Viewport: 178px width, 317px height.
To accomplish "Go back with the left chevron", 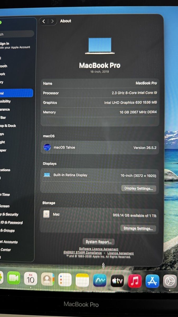I will [x=44, y=21].
